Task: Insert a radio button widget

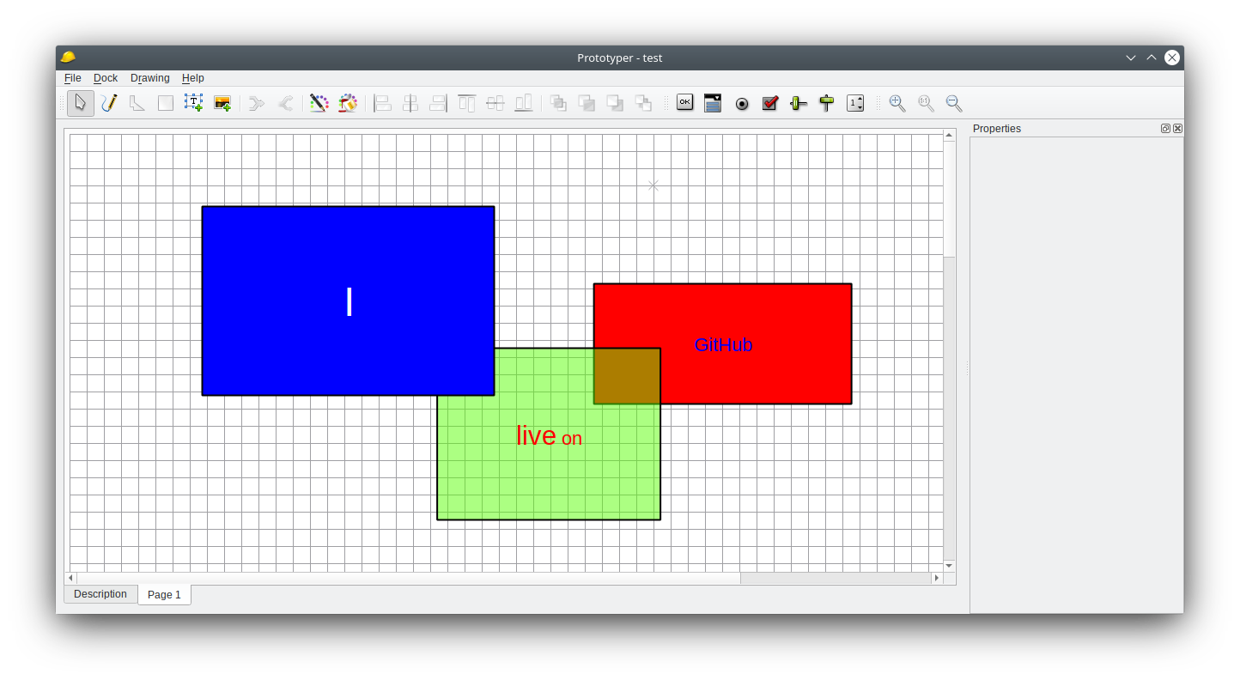Action: tap(742, 103)
